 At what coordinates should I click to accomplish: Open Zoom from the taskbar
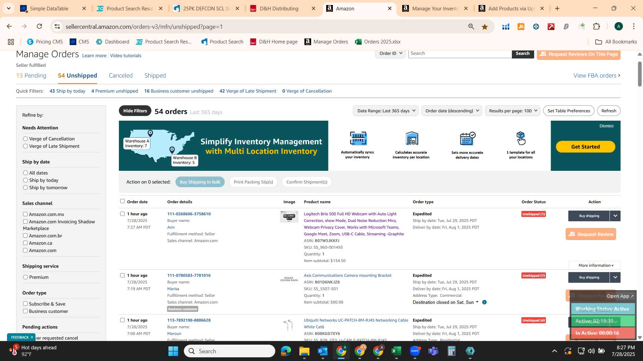[415, 351]
